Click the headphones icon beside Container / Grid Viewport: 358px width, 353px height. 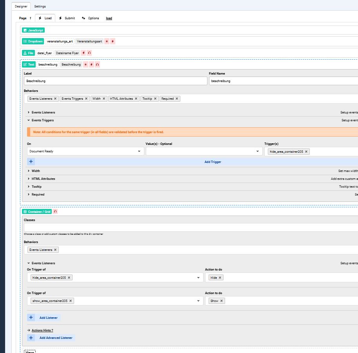(55, 212)
